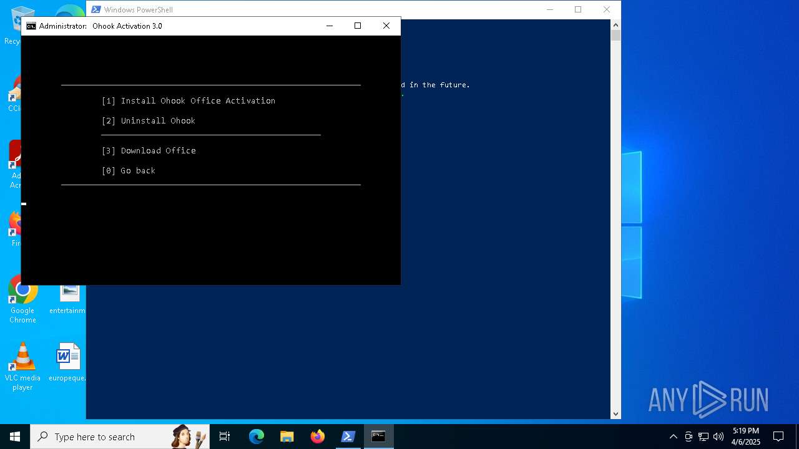Launch Microsoft Edge from the taskbar

pos(257,437)
